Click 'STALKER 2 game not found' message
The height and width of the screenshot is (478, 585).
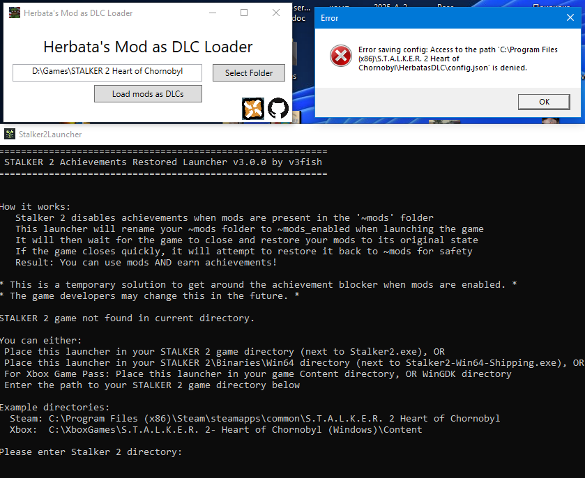coord(127,318)
